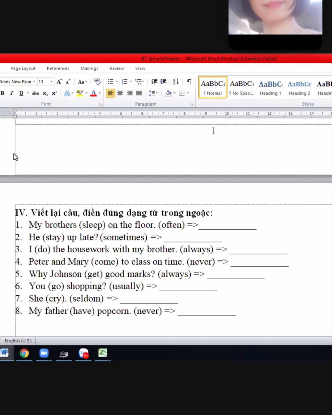
Task: Expand the Change Case menu
Action: pyautogui.click(x=82, y=82)
